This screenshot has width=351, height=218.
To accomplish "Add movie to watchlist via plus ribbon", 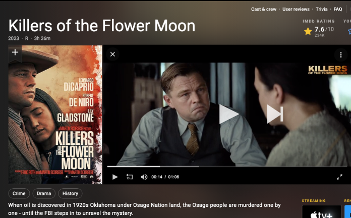I will click(x=15, y=52).
